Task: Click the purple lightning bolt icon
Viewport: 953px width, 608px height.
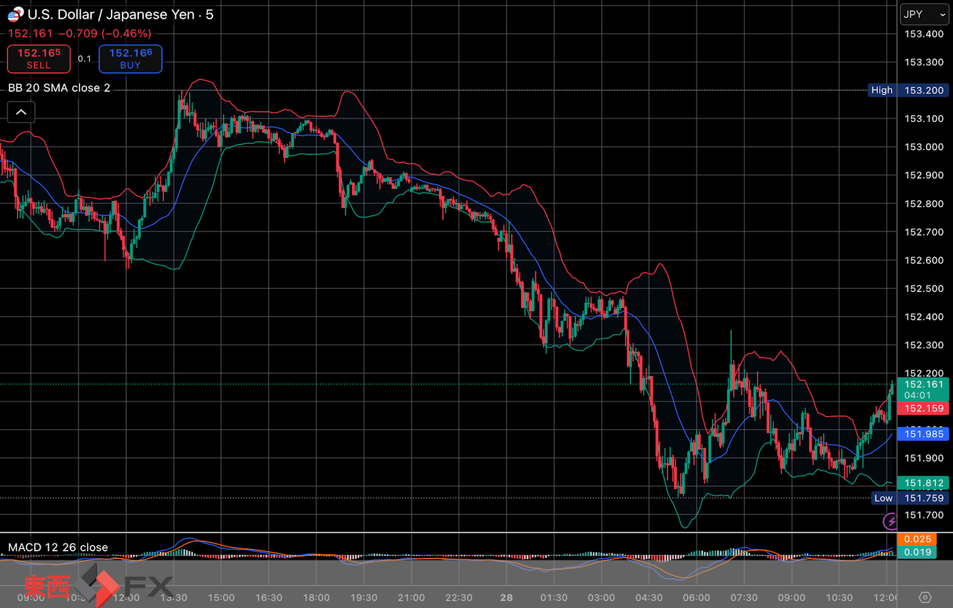Action: pyautogui.click(x=890, y=521)
